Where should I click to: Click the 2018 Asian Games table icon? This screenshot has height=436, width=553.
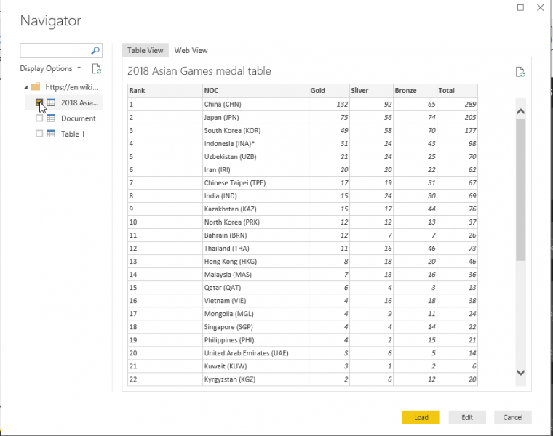click(x=51, y=103)
